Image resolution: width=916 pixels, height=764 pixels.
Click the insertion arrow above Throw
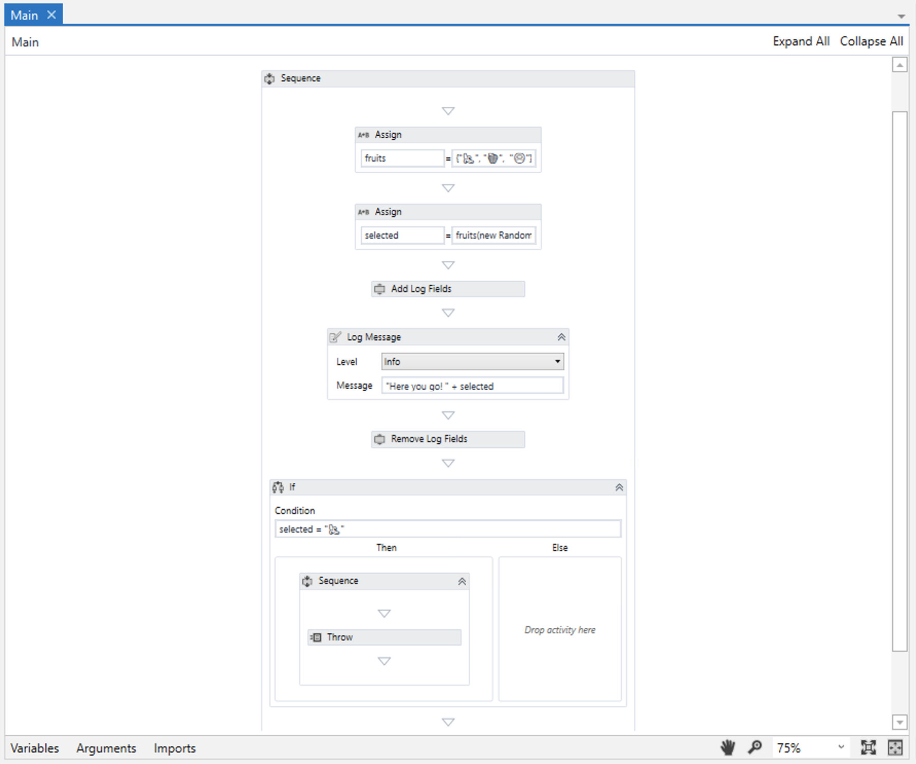(x=384, y=613)
